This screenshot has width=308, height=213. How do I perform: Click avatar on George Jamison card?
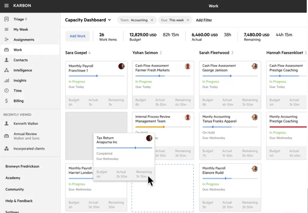pos(254,66)
